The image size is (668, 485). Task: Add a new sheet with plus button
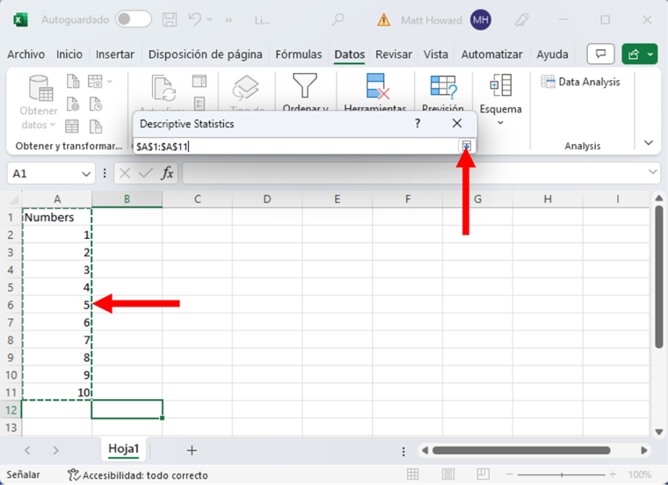click(x=192, y=450)
